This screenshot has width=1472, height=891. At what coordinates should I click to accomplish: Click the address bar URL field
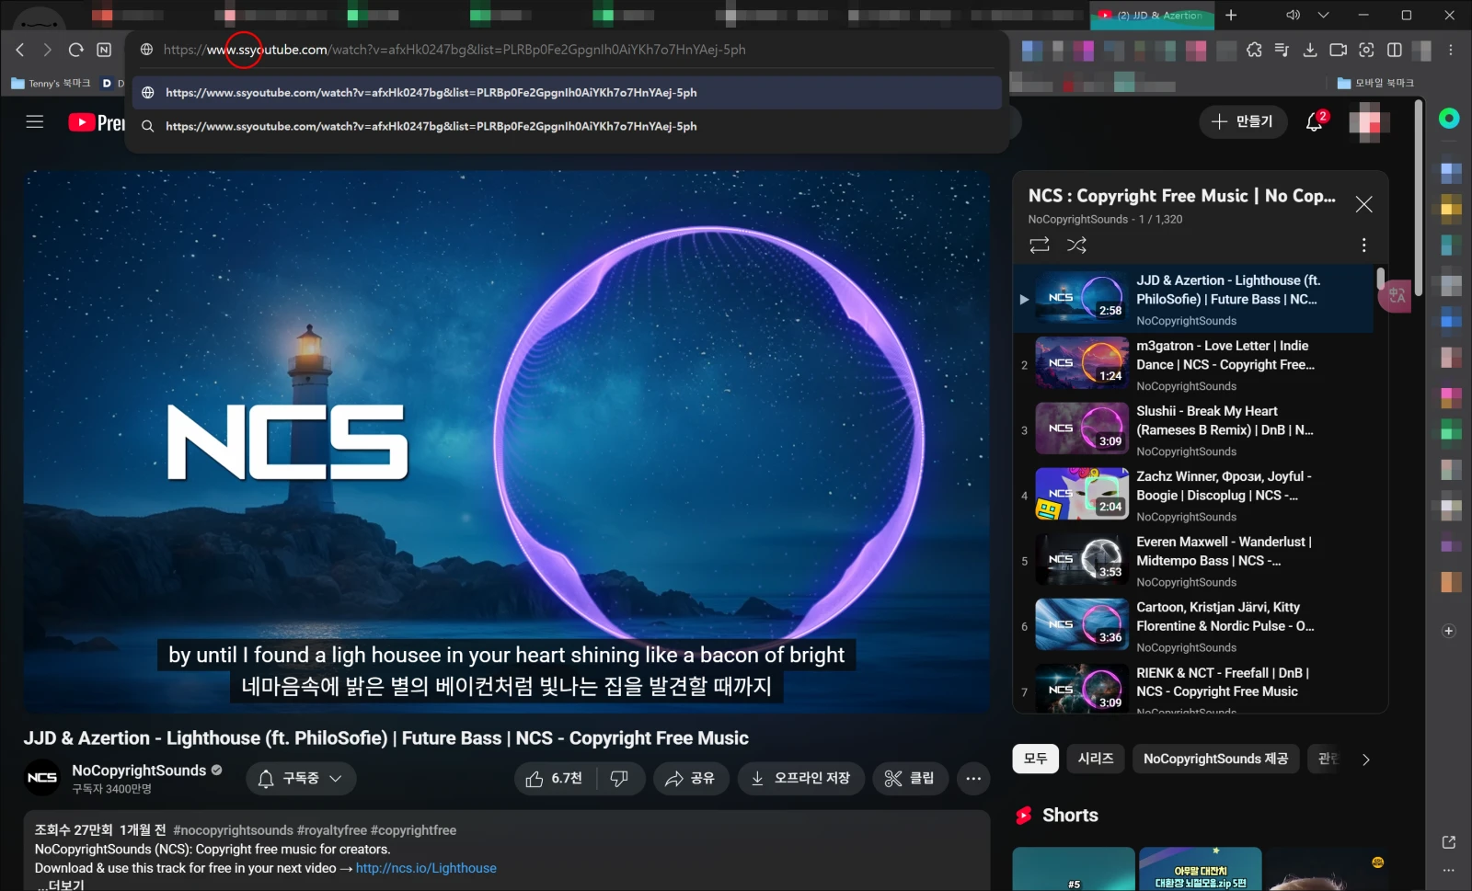[568, 50]
